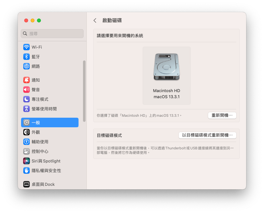Screen dimensions: 264x213
Task: Click the 聲音 speaker icon
Action: click(26, 90)
